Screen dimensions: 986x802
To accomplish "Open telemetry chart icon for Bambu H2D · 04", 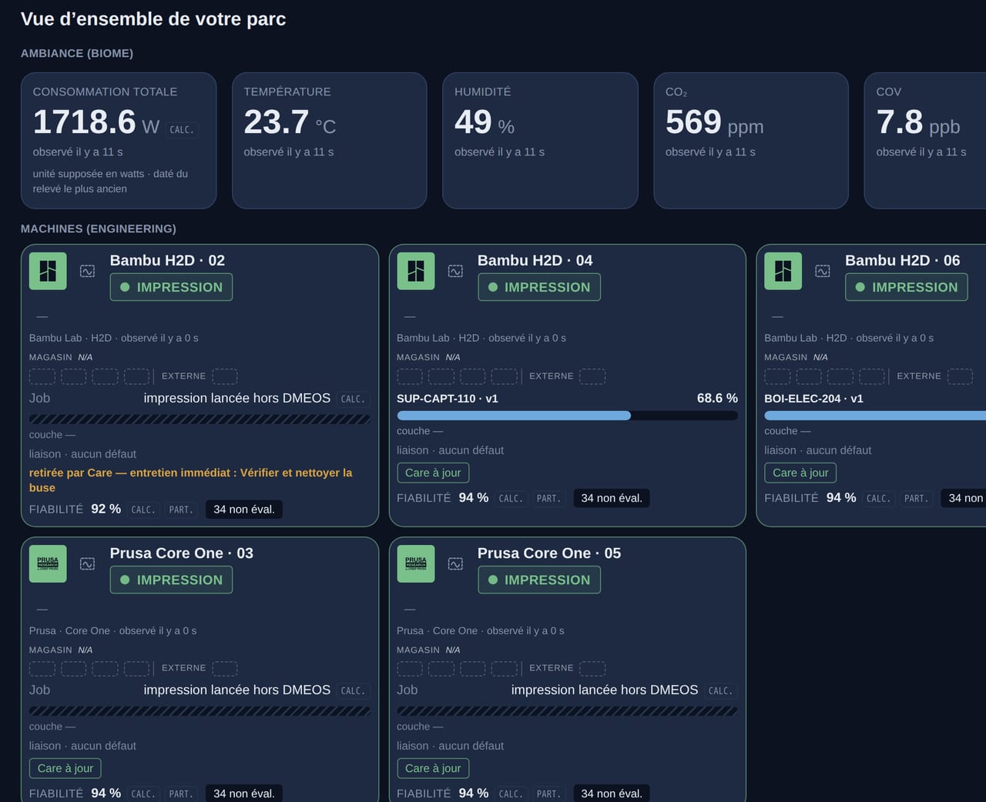I will 456,271.
